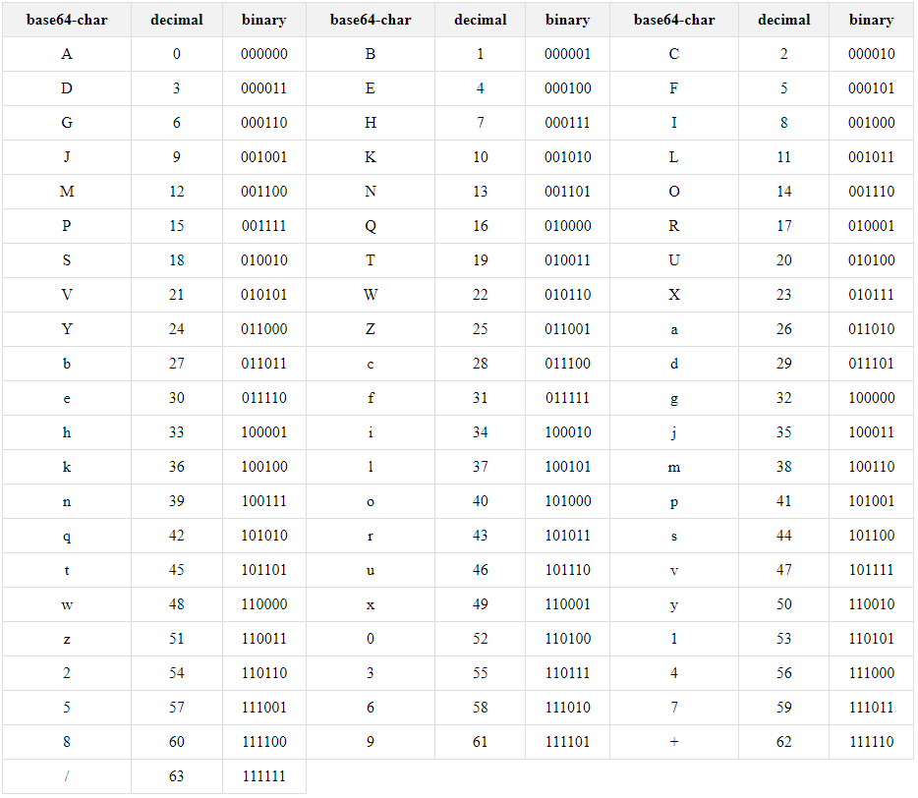
Task: Click the binary value 001100 for M
Action: pos(263,192)
